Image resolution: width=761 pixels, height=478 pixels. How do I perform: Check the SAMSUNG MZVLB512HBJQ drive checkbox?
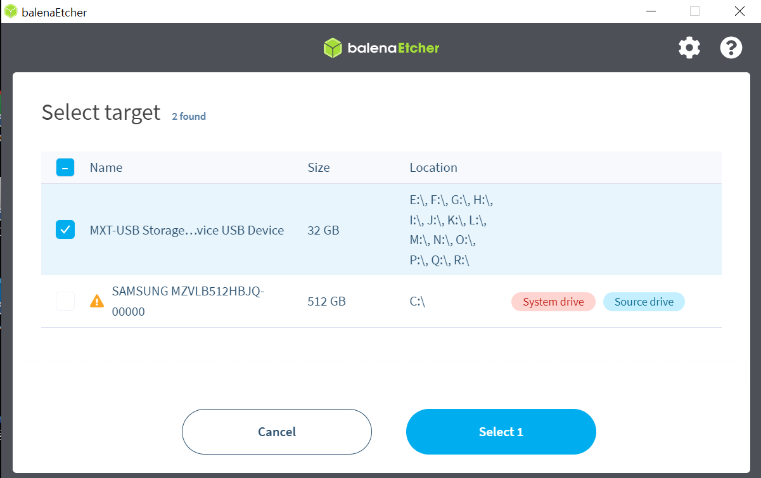click(65, 301)
